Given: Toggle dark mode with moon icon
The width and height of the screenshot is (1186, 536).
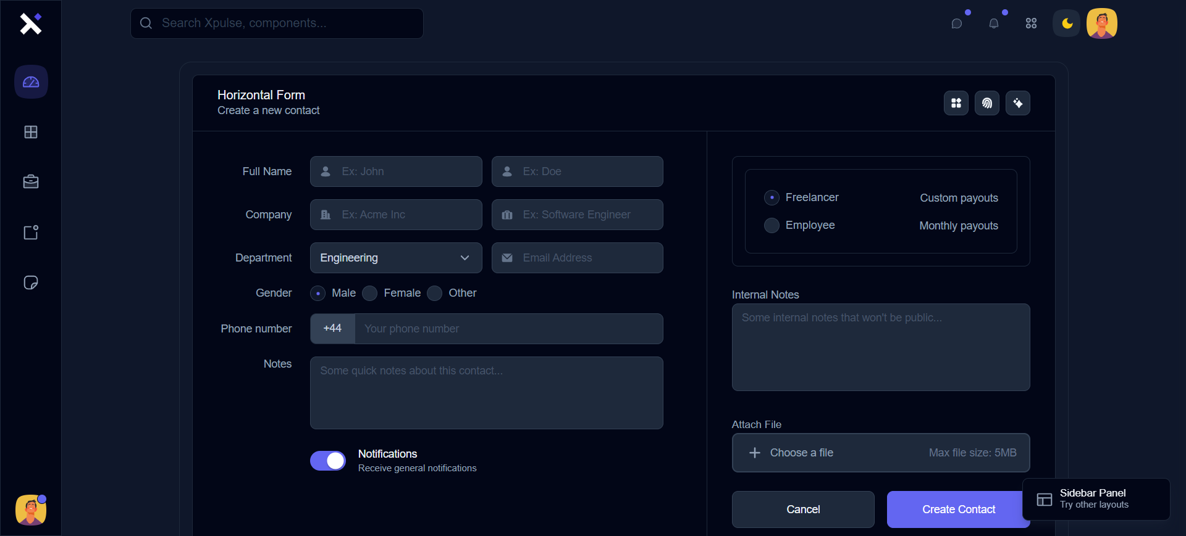Looking at the screenshot, I should (1067, 23).
